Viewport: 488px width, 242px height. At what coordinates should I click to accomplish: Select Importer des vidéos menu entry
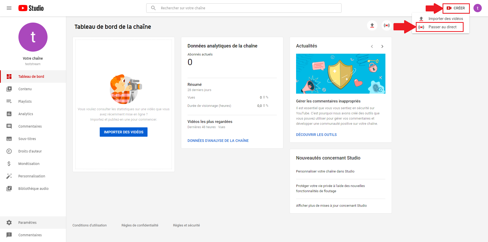[x=445, y=19]
